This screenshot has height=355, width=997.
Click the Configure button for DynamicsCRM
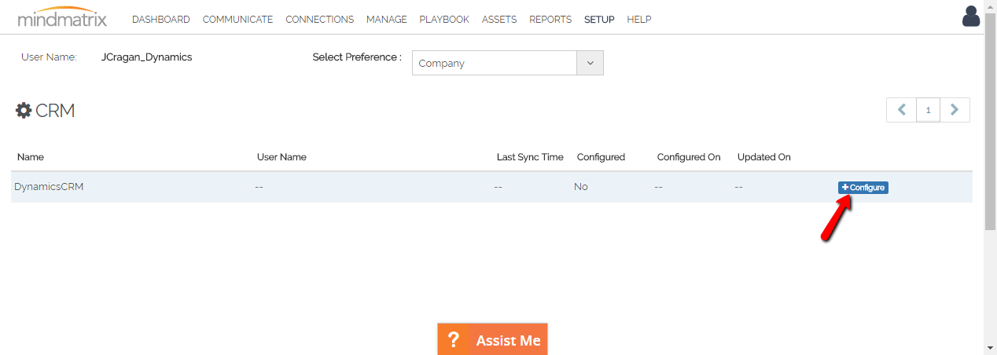click(863, 188)
